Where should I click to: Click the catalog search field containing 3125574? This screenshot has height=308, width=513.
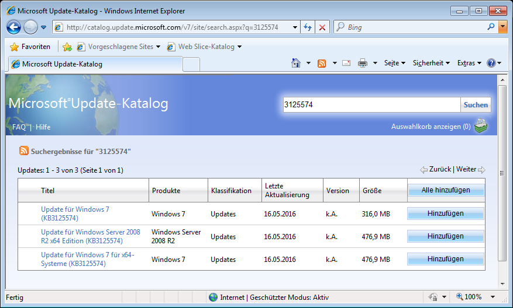371,105
